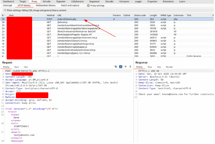Switch to the Repeater tab
This screenshot has height=144, width=215.
click(61, 1)
